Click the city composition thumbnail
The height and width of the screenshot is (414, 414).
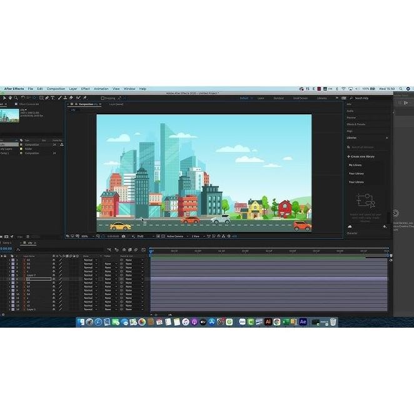(9, 115)
